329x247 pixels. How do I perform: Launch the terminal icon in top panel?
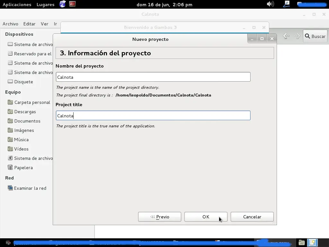[x=72, y=4]
